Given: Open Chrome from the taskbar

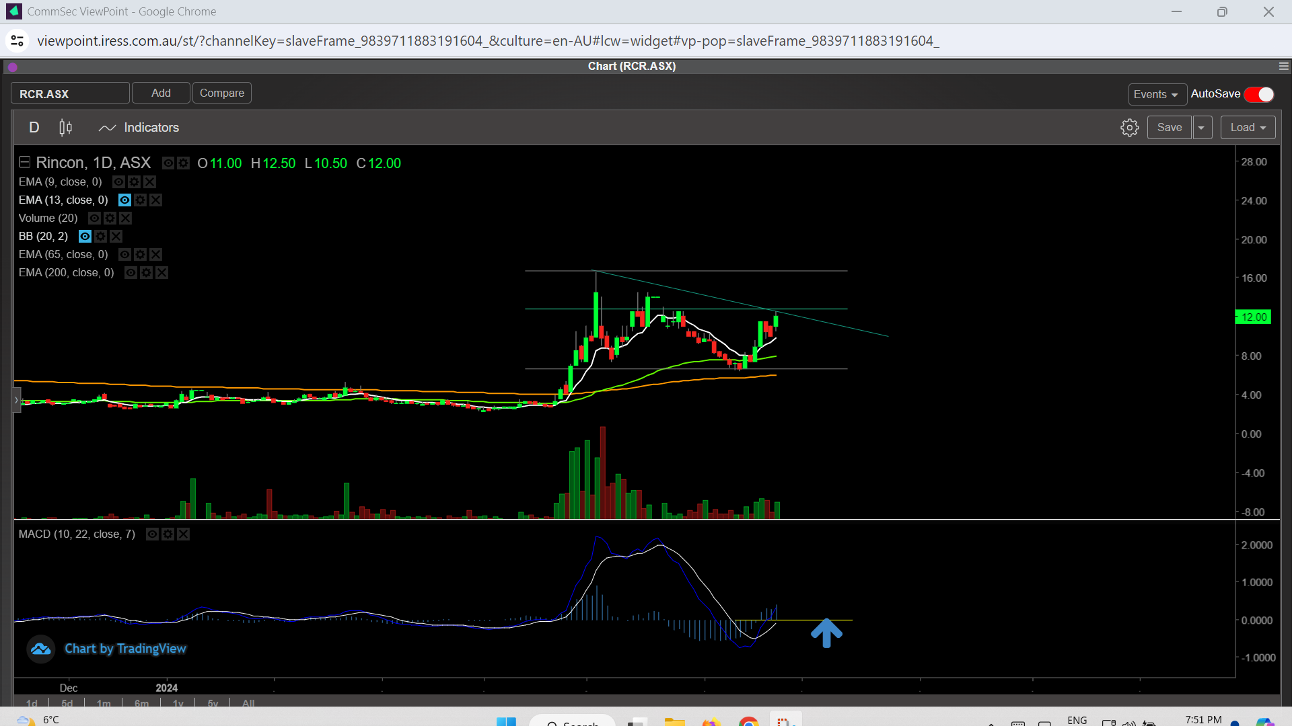Looking at the screenshot, I should 748,722.
